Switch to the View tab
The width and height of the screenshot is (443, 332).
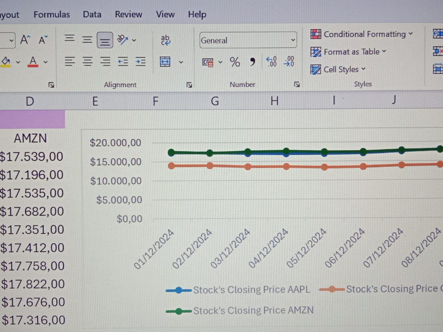click(165, 15)
